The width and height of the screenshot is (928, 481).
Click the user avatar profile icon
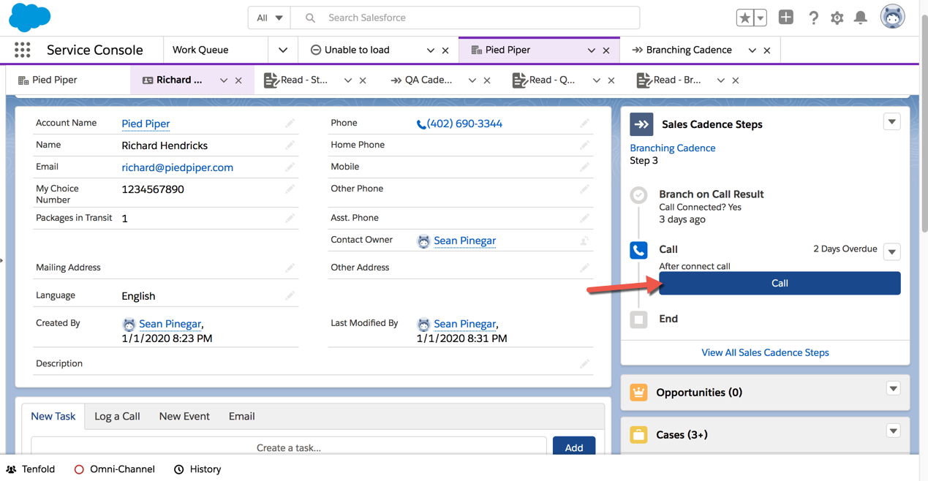pos(892,17)
